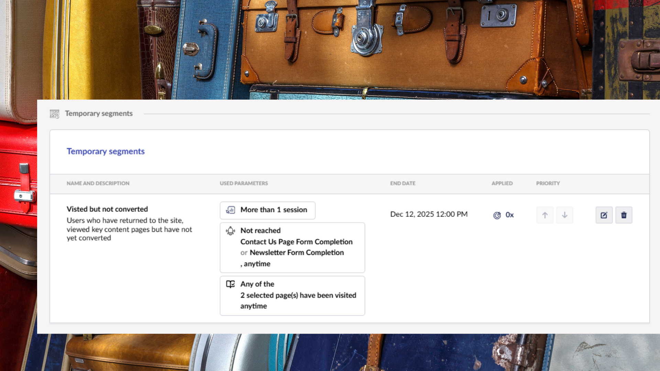Select the Visted but not converted segment name

(x=107, y=209)
